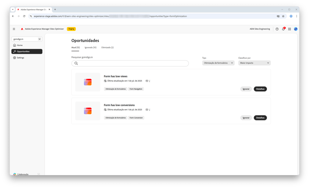The width and height of the screenshot is (309, 188).
Task: Open the notifications bell
Action: 283,29
